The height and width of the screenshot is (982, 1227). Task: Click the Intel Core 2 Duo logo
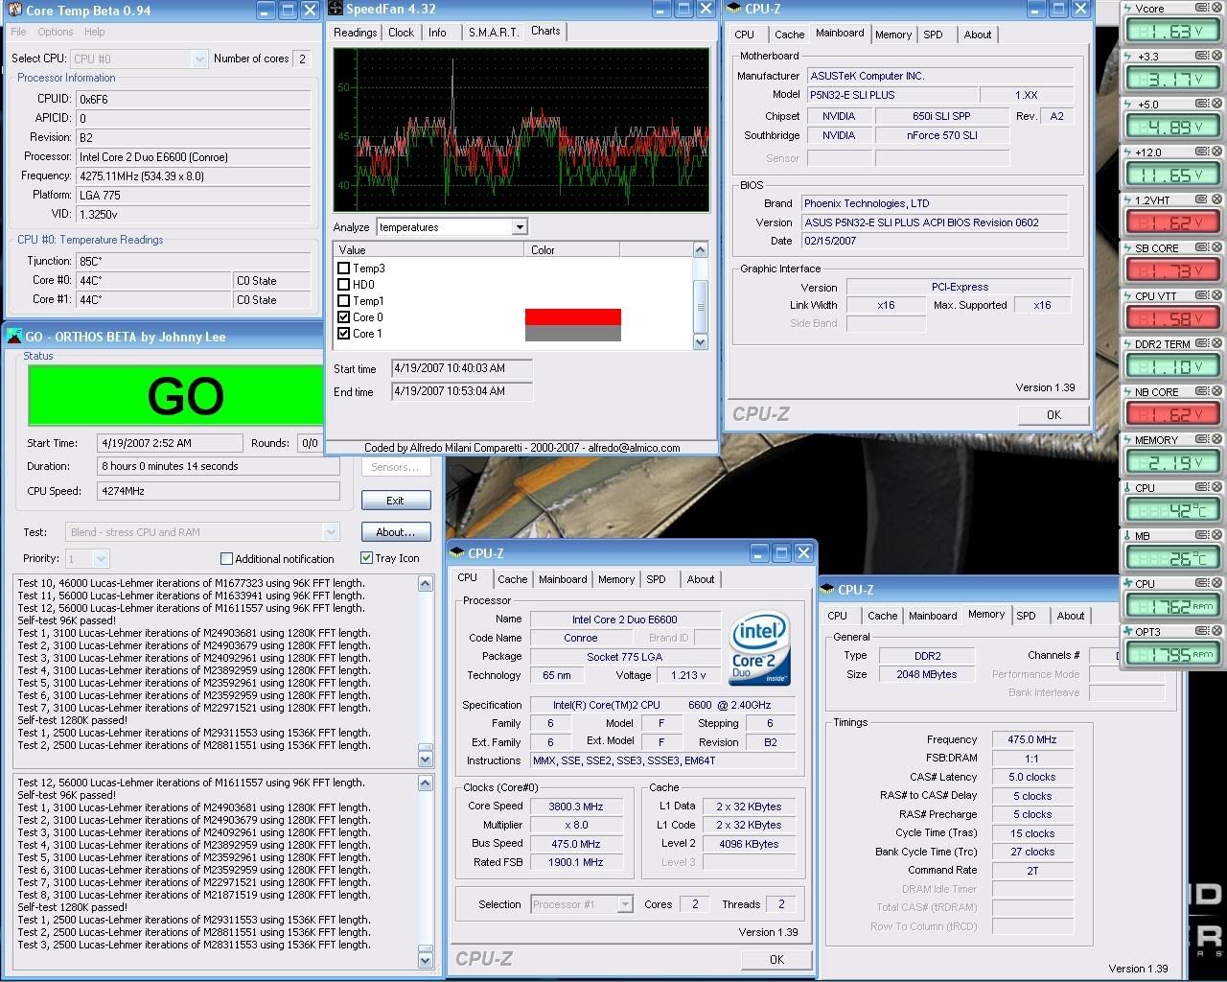(759, 648)
